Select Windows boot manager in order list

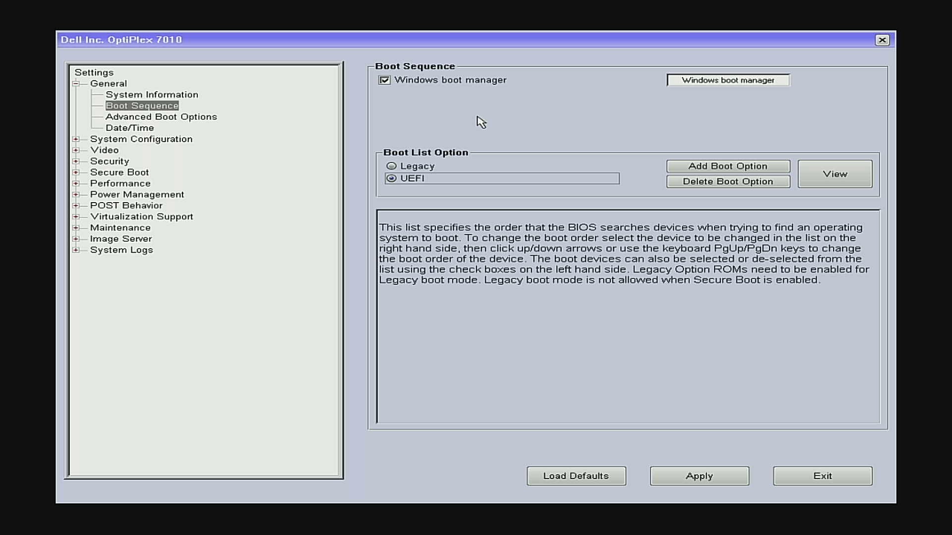coord(728,80)
